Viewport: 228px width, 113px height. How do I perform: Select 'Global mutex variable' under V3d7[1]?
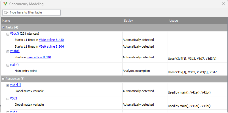pos(29,91)
